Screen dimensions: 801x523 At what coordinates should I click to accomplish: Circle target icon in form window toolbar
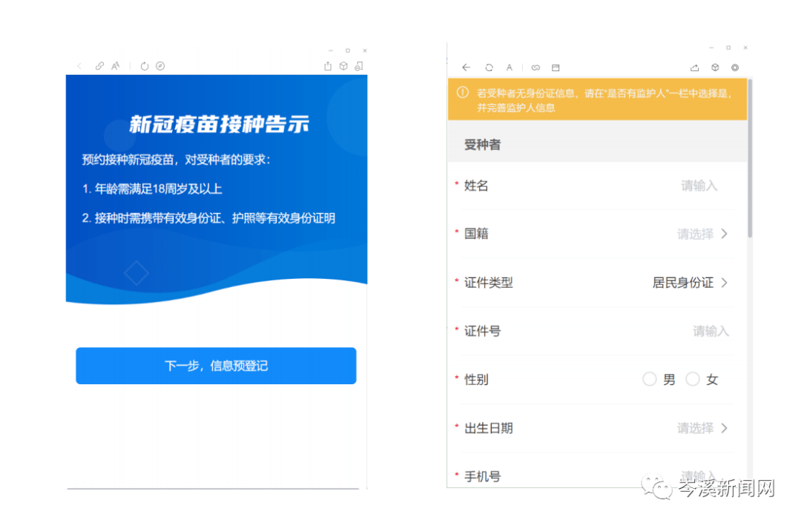click(735, 68)
